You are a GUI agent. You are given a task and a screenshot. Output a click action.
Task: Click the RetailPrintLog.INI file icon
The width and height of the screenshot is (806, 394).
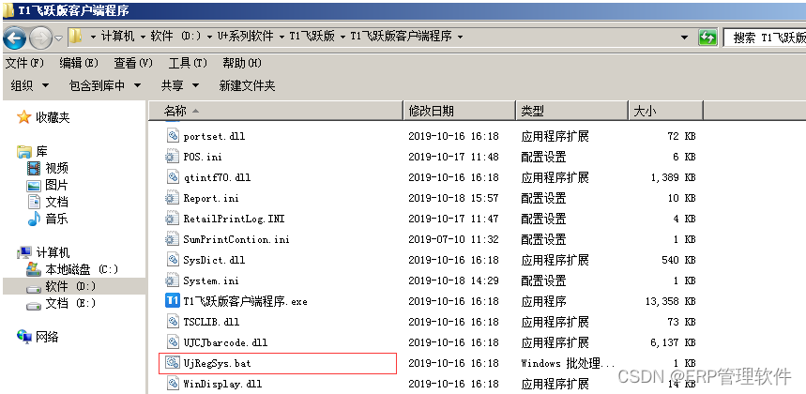tap(171, 219)
